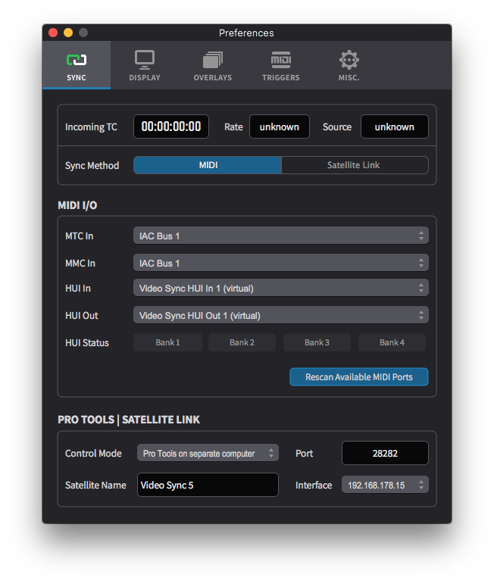Click the Bank 4 HUI status indicator
This screenshot has height=584, width=494.
(392, 342)
